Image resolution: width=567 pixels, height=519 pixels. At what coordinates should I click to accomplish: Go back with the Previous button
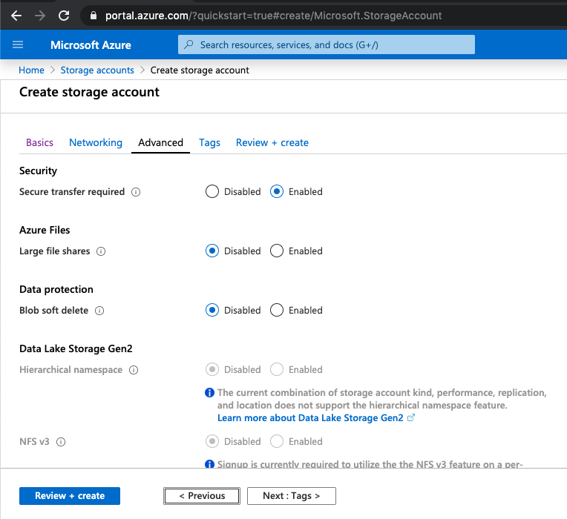tap(202, 496)
